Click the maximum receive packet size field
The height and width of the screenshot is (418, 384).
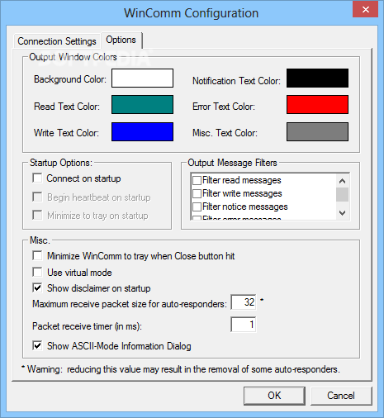[x=244, y=302]
